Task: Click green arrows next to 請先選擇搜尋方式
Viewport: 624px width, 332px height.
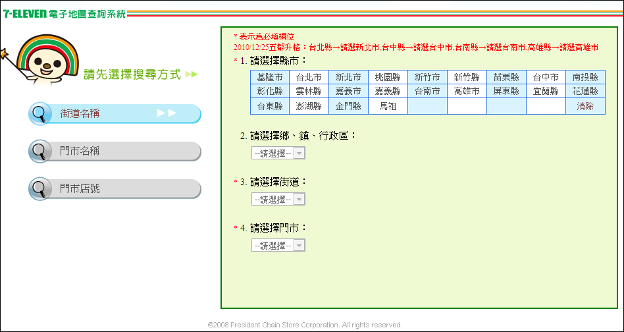Action: pos(191,75)
